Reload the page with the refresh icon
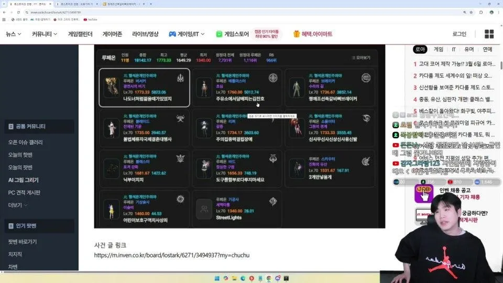Viewport: 503px width, 283px height. [x=19, y=12]
